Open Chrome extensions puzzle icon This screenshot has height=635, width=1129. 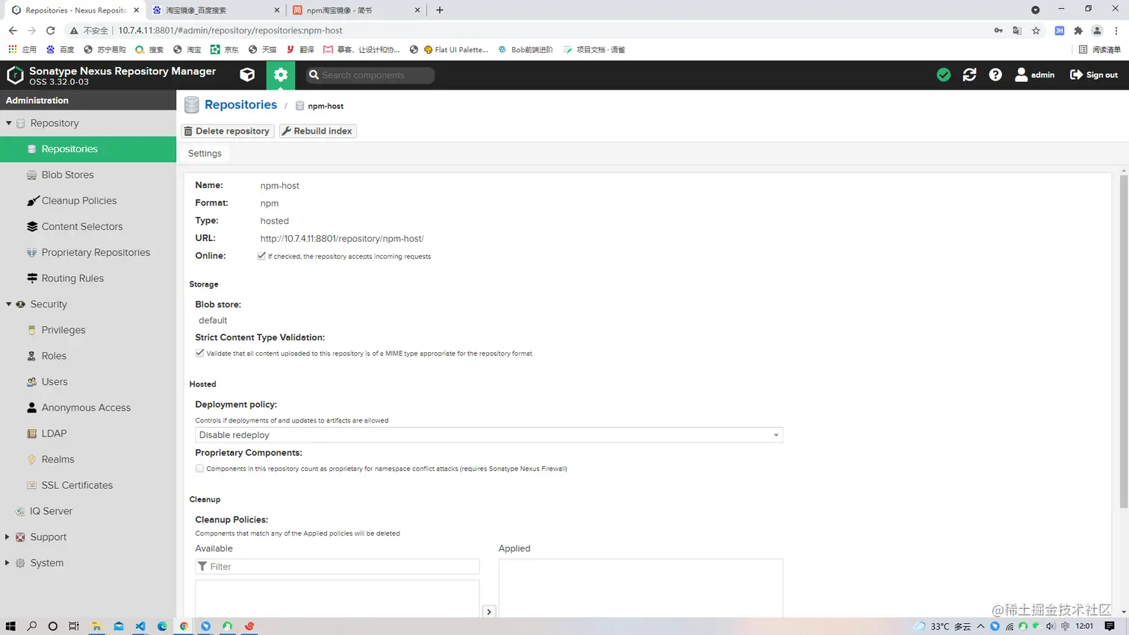pyautogui.click(x=1078, y=31)
